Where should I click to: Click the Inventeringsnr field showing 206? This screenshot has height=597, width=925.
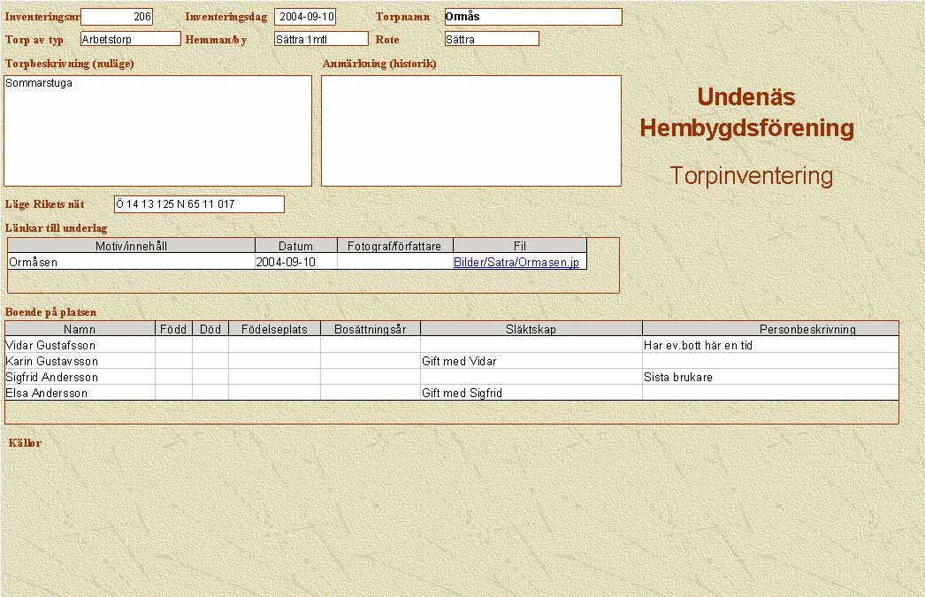point(117,17)
